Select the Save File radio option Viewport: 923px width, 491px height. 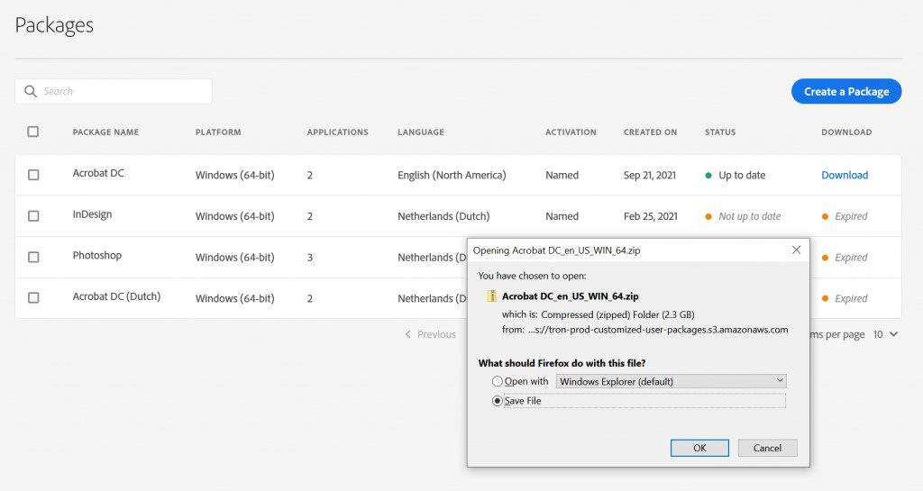click(498, 401)
